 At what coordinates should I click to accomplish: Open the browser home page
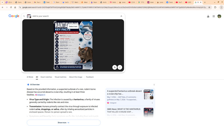coord(15,7)
